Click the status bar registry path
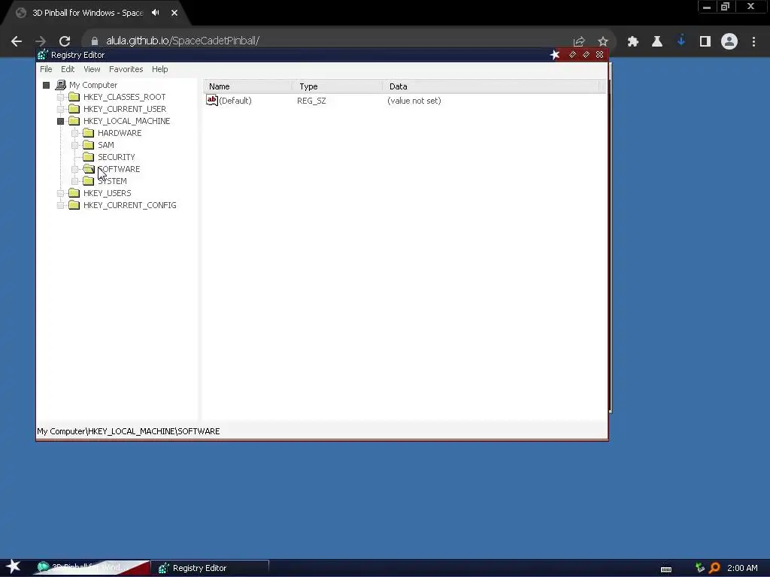 click(x=128, y=431)
